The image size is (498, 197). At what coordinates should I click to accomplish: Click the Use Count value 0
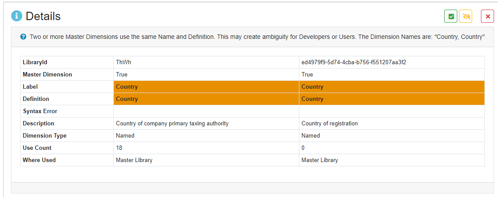[x=303, y=148]
